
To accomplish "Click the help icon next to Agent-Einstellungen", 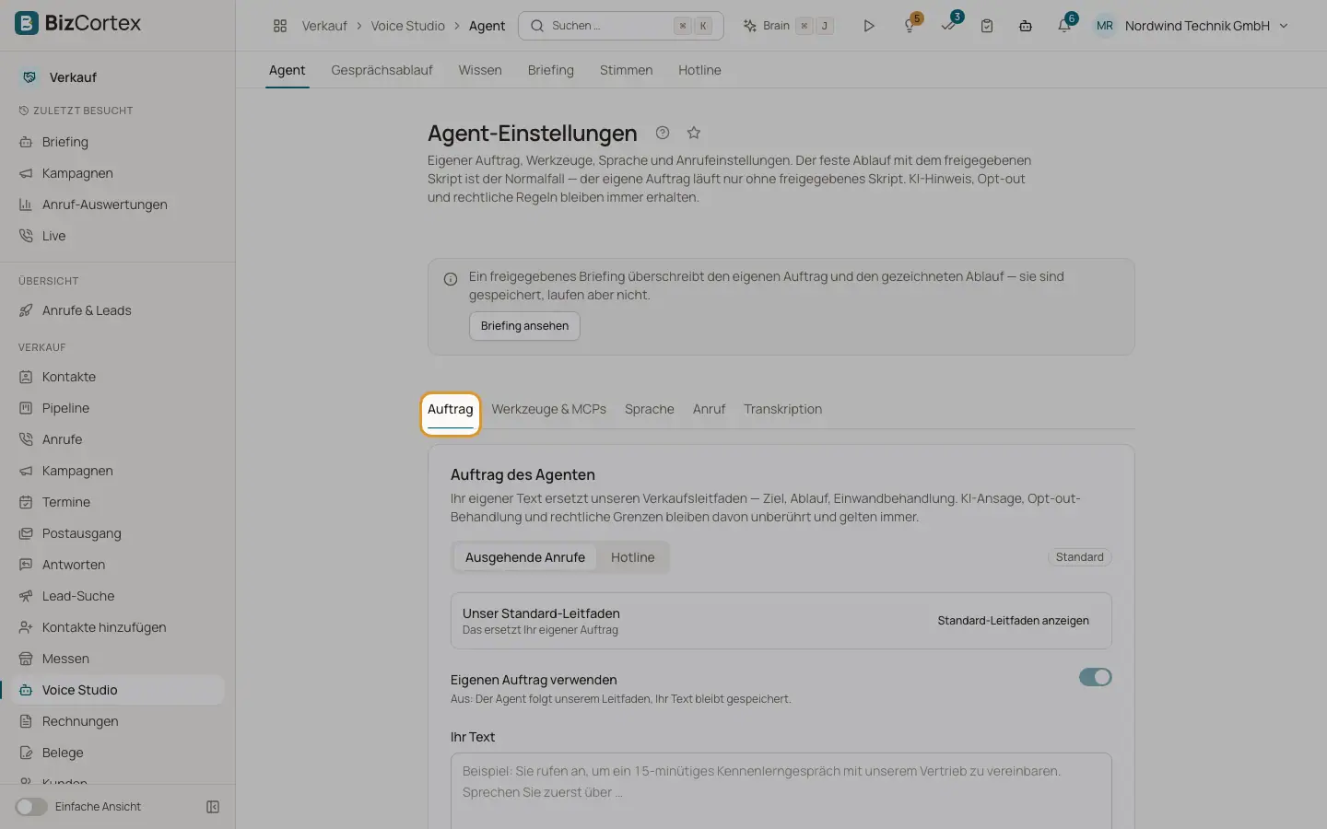I will (x=663, y=133).
